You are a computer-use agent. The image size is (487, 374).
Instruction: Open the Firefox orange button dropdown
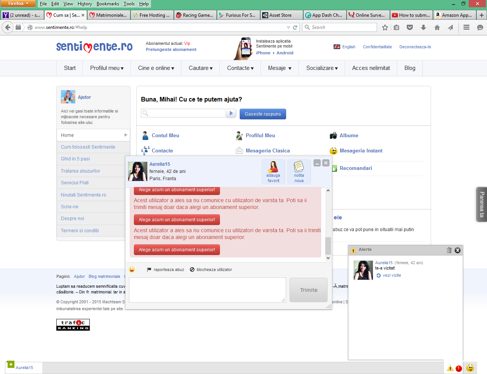(x=18, y=3)
